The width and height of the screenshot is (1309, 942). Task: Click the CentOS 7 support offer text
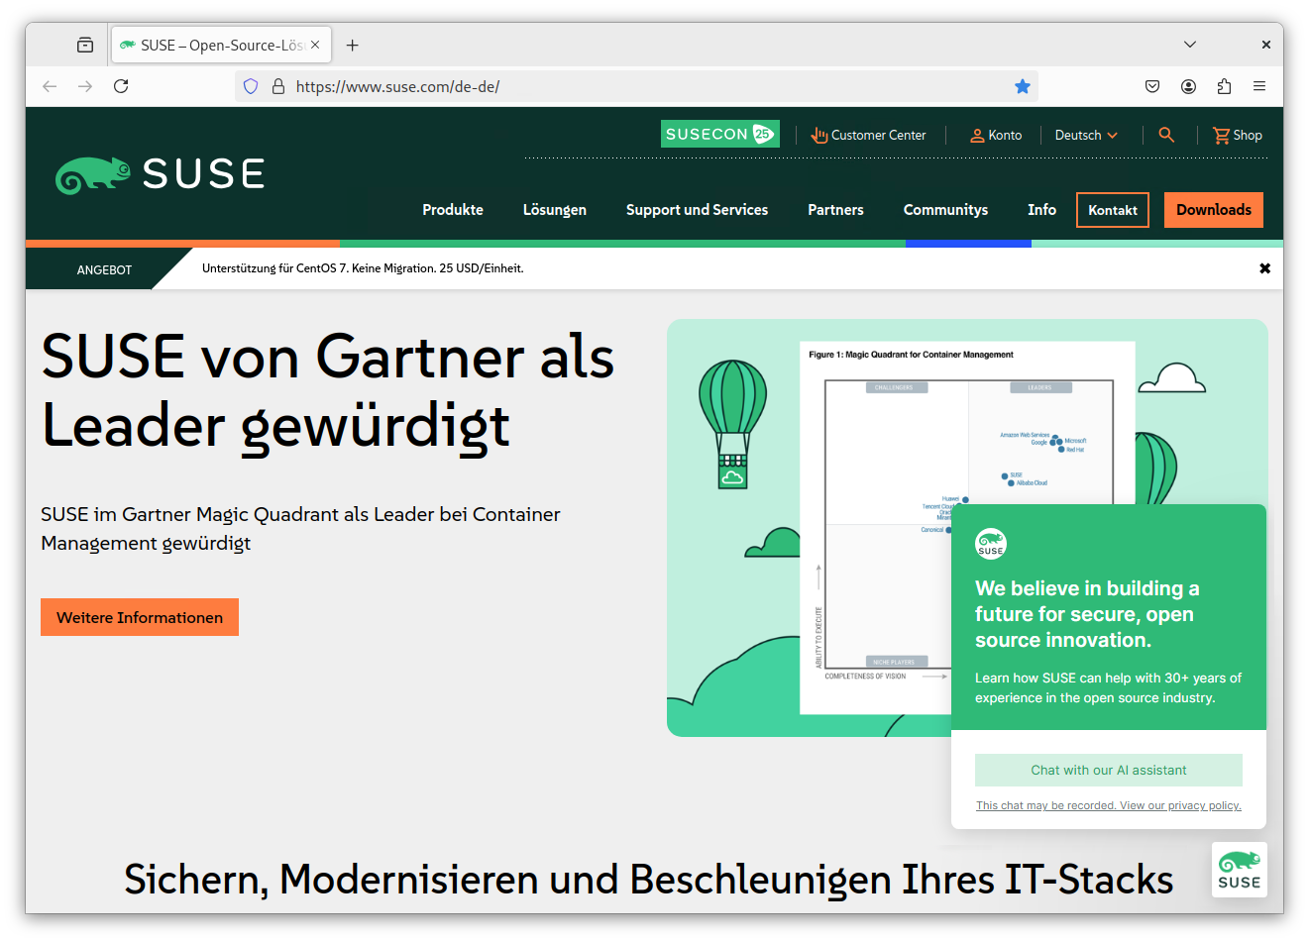click(363, 268)
